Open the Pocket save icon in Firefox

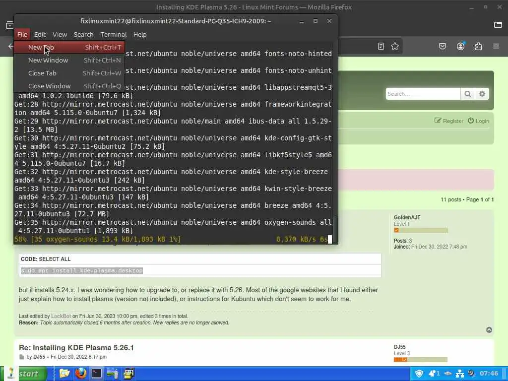click(x=442, y=46)
